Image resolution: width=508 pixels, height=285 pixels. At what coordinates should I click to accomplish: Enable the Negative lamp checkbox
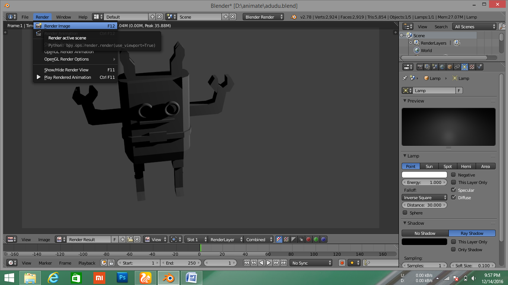click(x=453, y=175)
